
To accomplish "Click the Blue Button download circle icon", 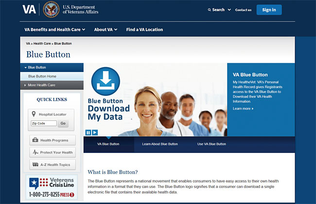I will click(105, 81).
